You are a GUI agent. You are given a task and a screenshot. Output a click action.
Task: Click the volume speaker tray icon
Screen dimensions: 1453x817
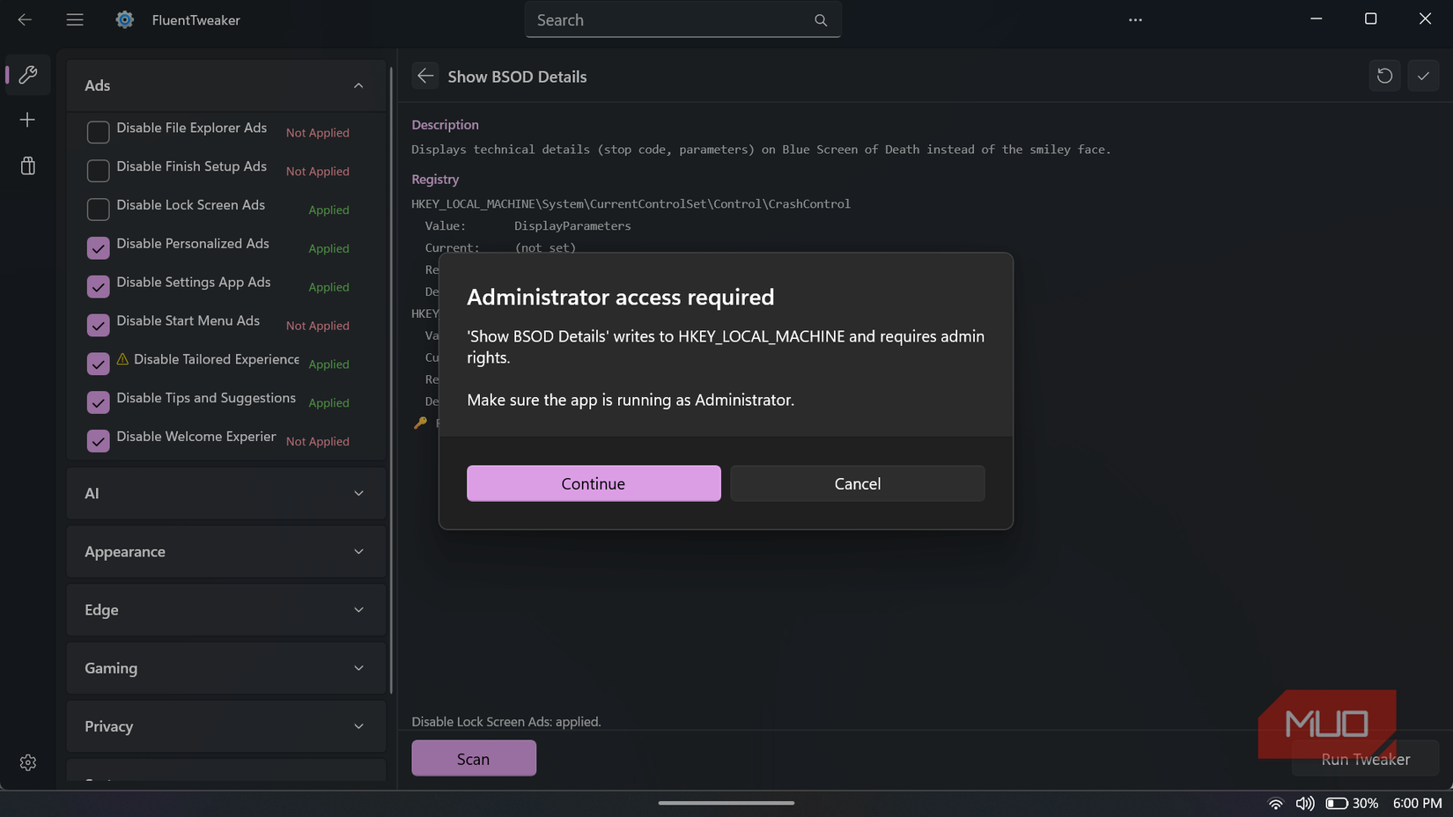point(1305,803)
